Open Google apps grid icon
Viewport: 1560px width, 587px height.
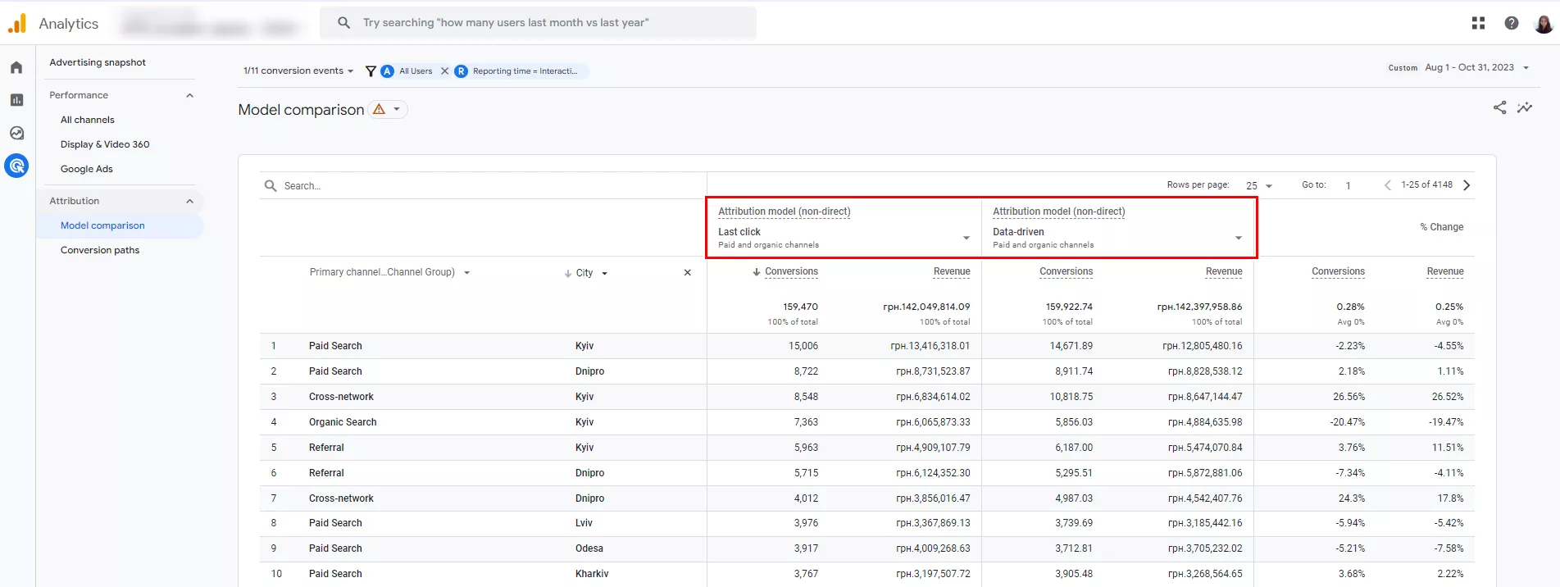(x=1478, y=23)
